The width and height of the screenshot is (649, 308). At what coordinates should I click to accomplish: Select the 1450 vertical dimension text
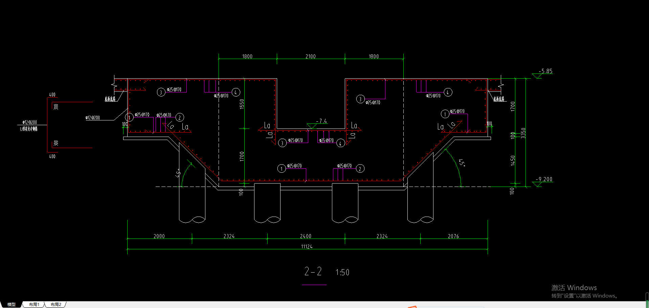513,161
